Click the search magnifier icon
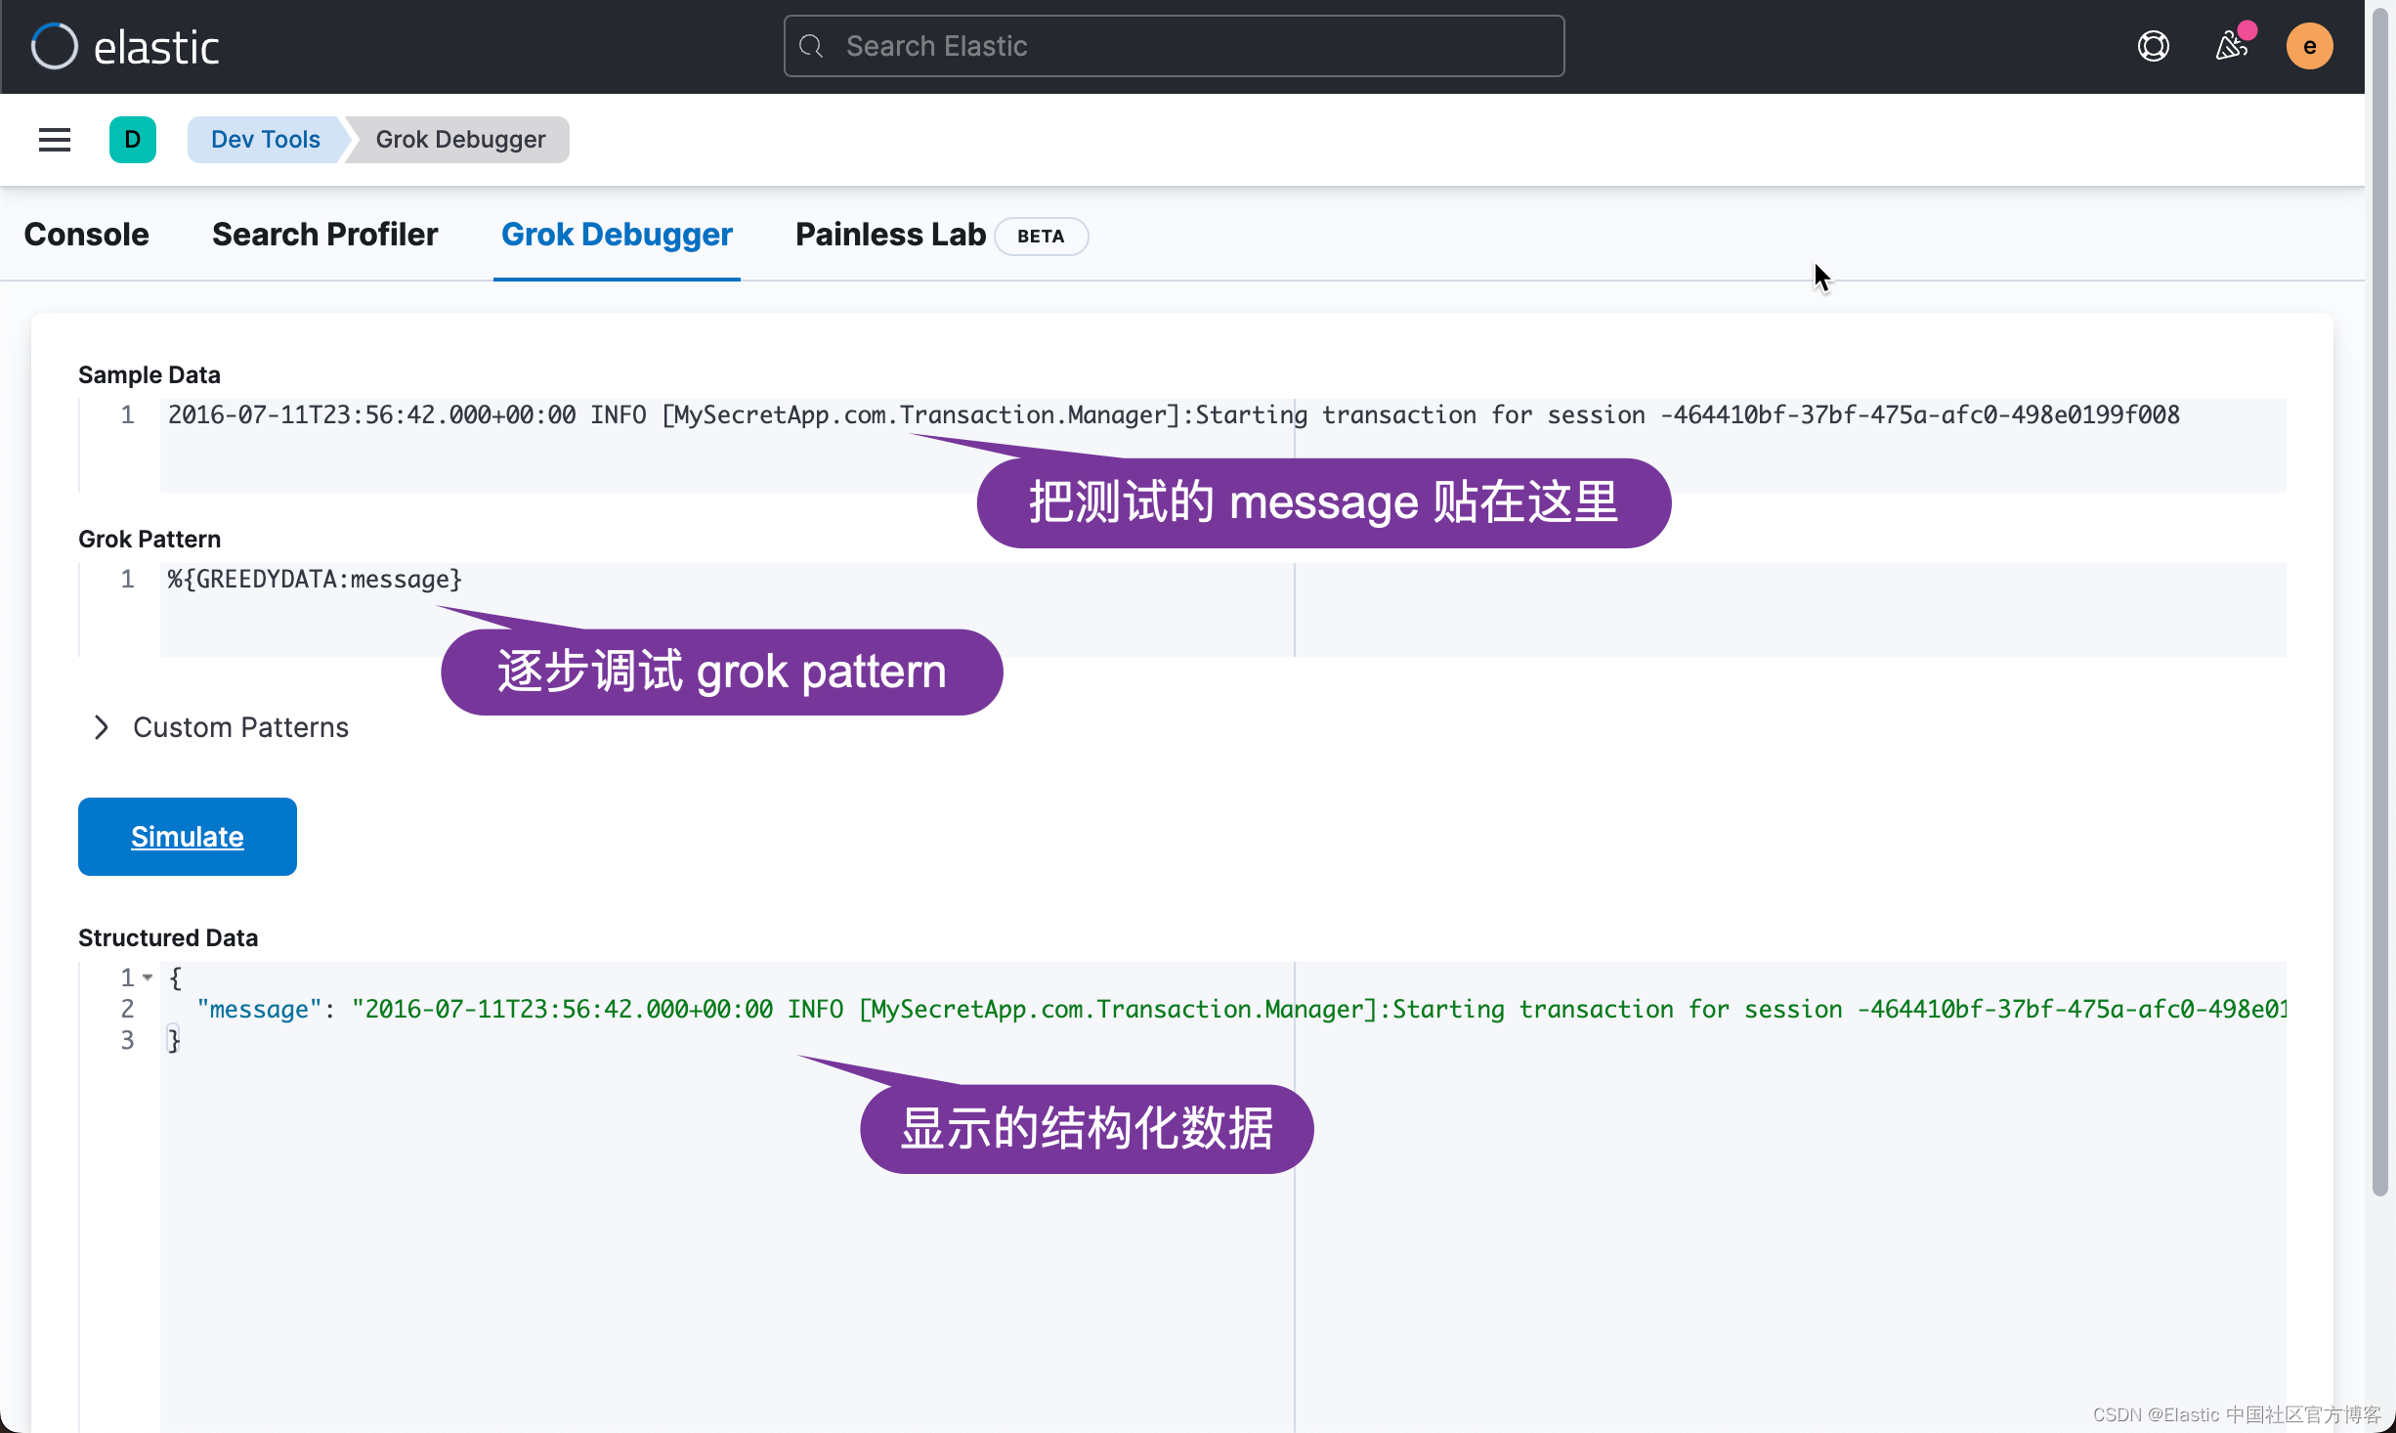 tap(811, 46)
